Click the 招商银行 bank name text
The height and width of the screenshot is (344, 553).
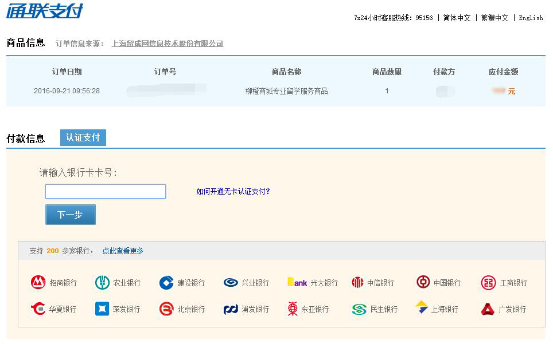[63, 283]
